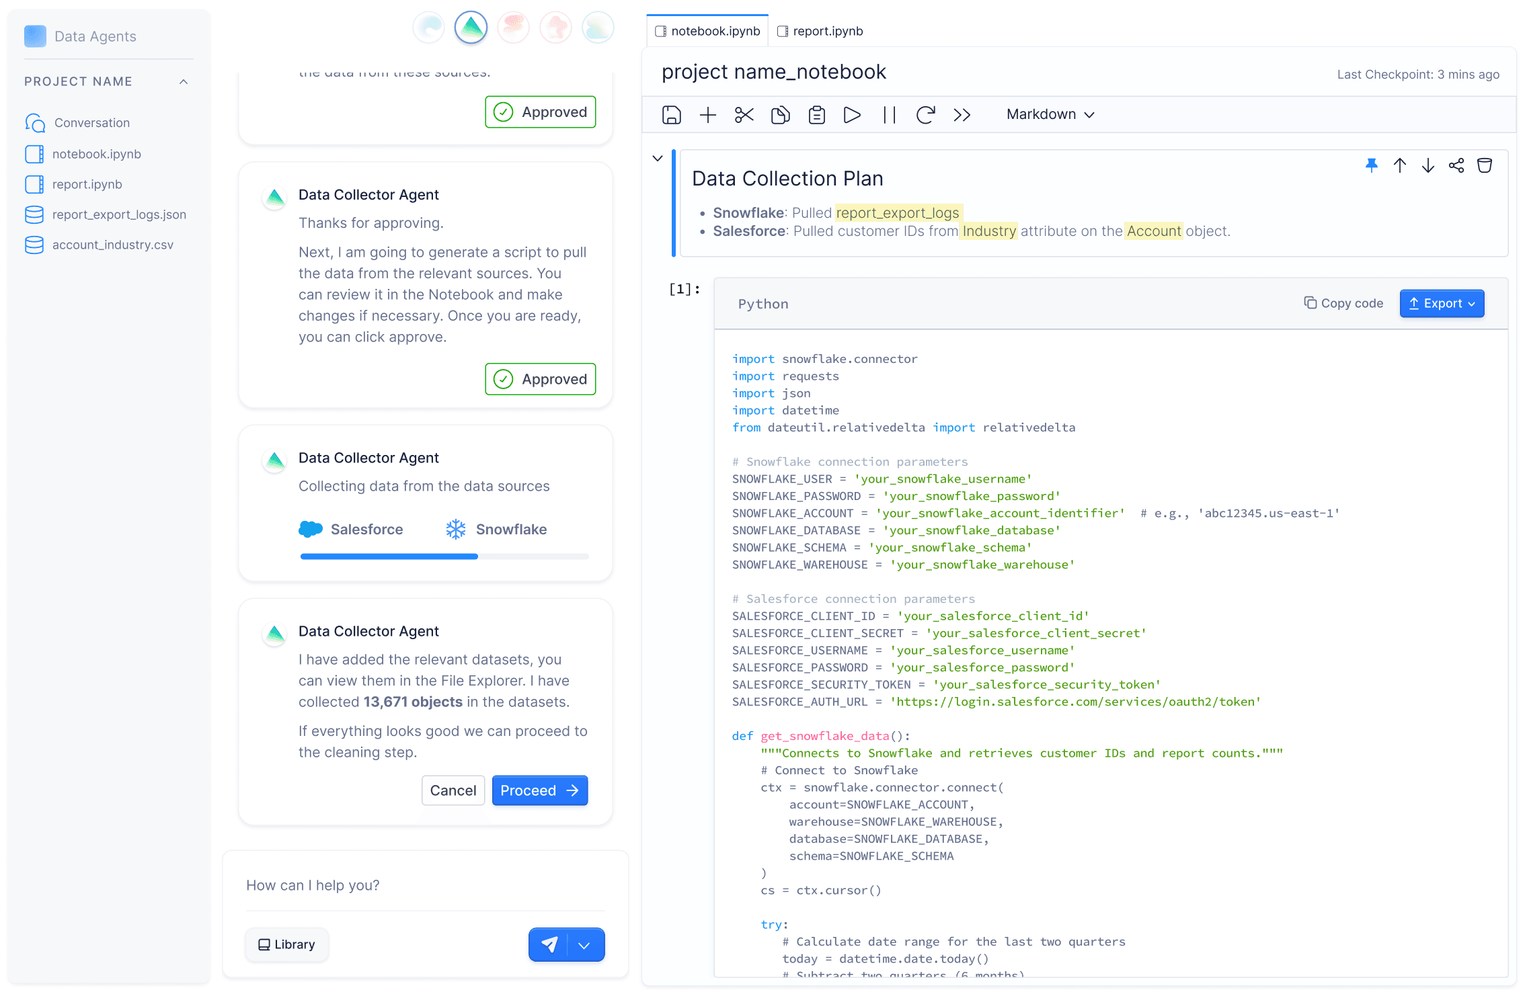Click the Salesforce data source label
The width and height of the screenshot is (1525, 990).
351,530
